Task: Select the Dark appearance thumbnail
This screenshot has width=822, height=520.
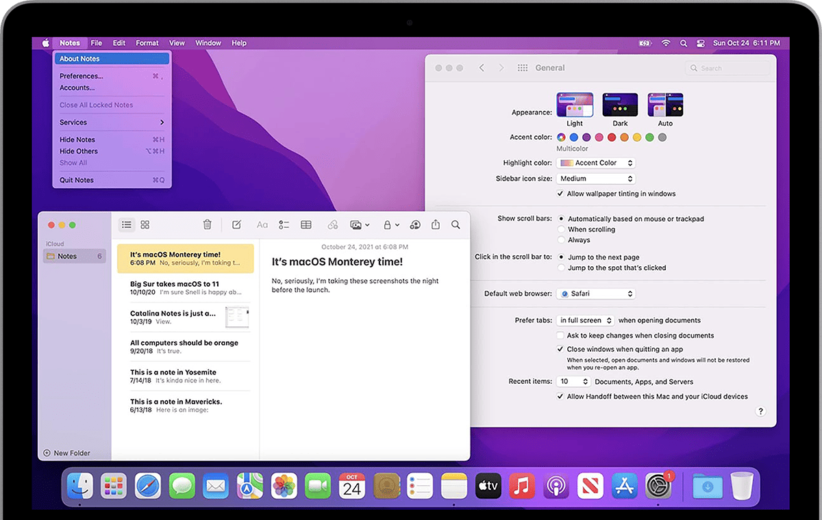Action: point(620,105)
